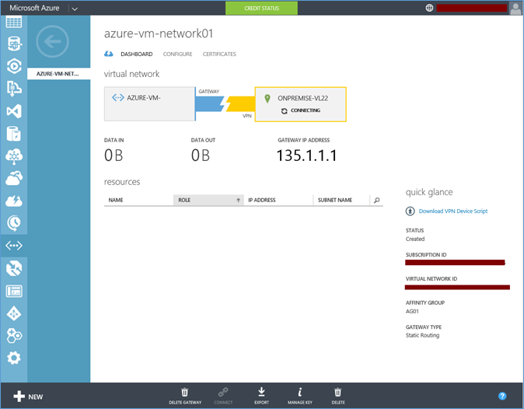Click the Created status value

tap(415, 239)
